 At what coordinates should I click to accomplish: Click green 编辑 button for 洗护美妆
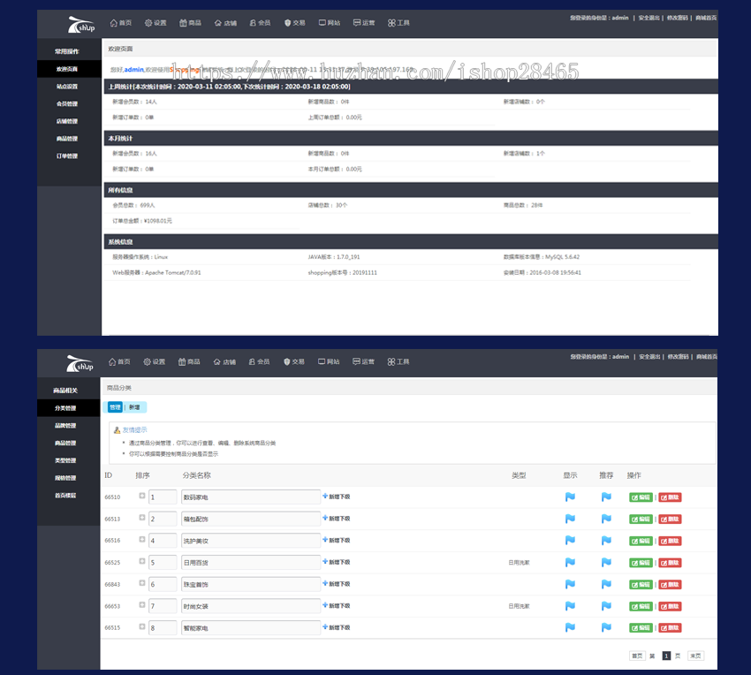tap(641, 541)
